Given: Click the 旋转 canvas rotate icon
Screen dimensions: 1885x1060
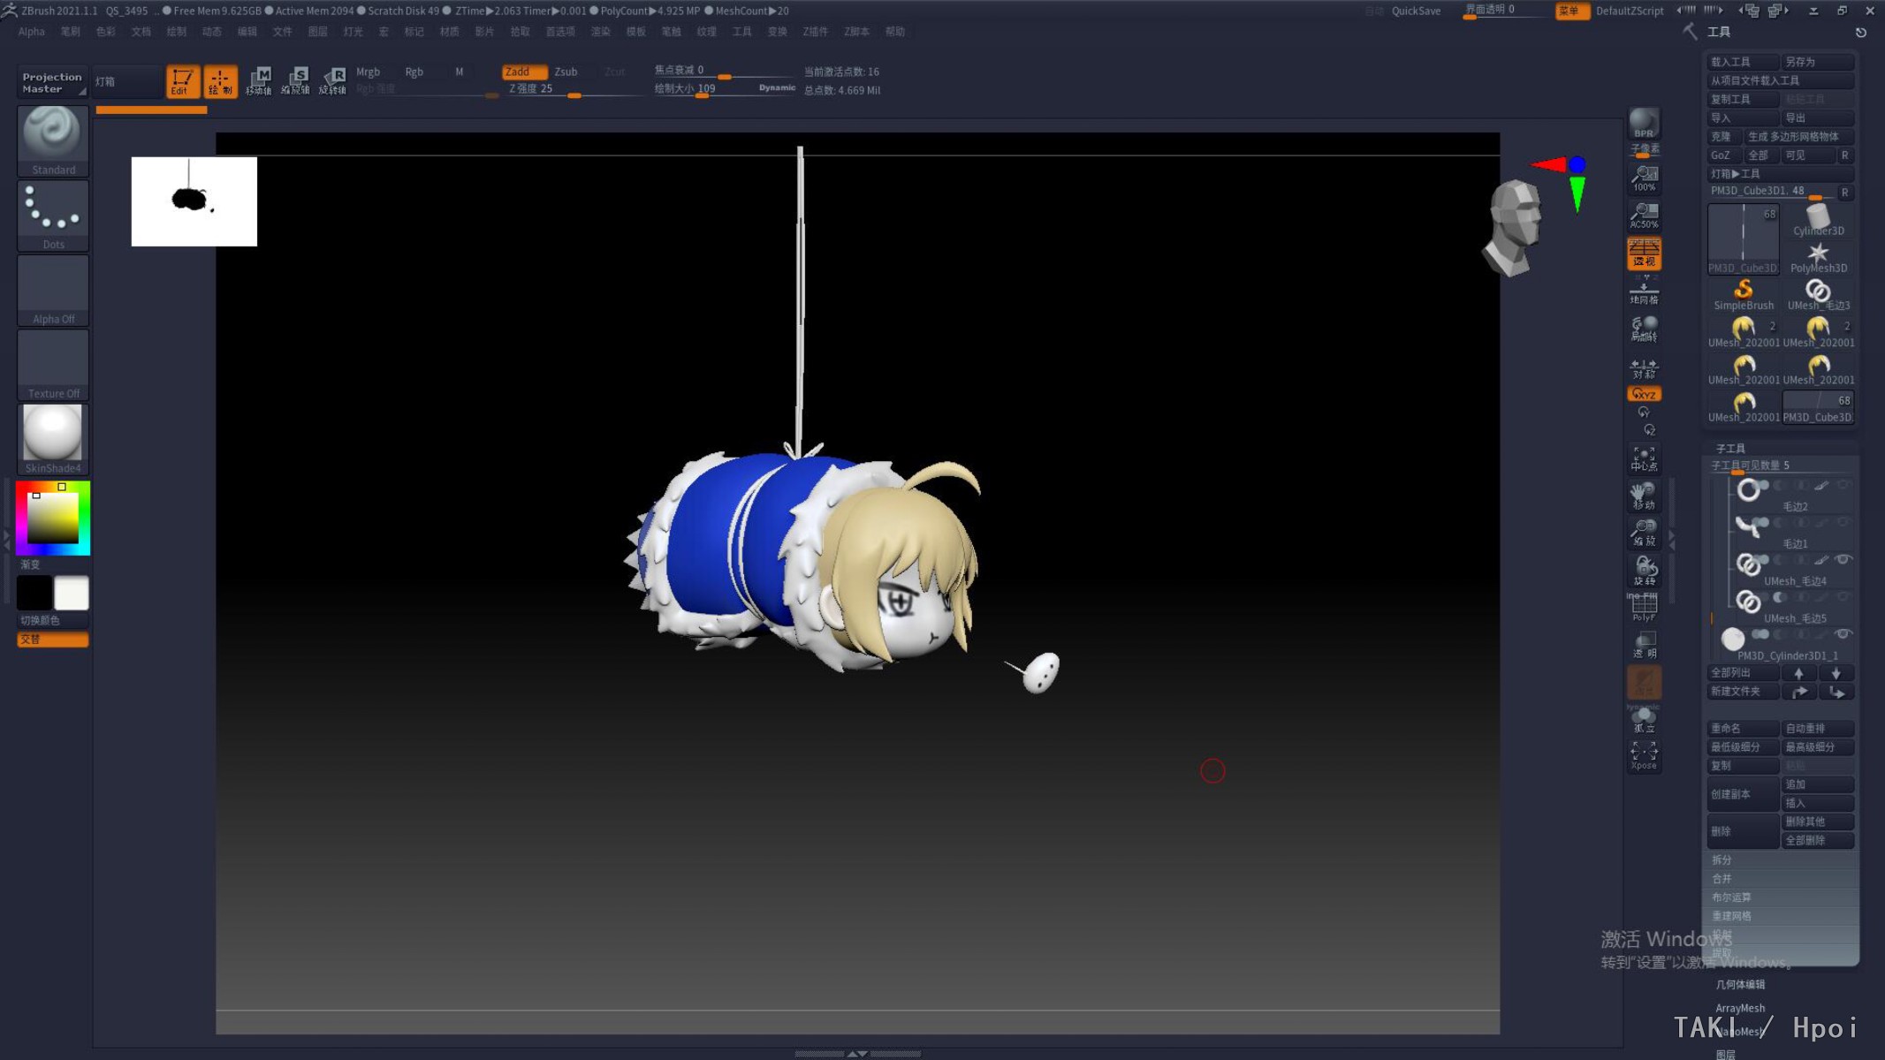Looking at the screenshot, I should coord(1644,571).
